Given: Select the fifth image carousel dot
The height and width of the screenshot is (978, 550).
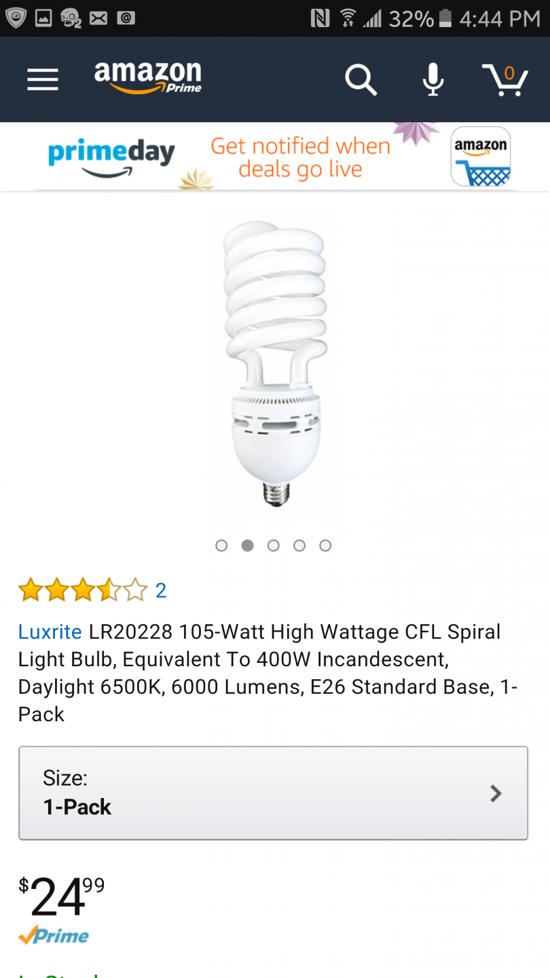Looking at the screenshot, I should [325, 545].
